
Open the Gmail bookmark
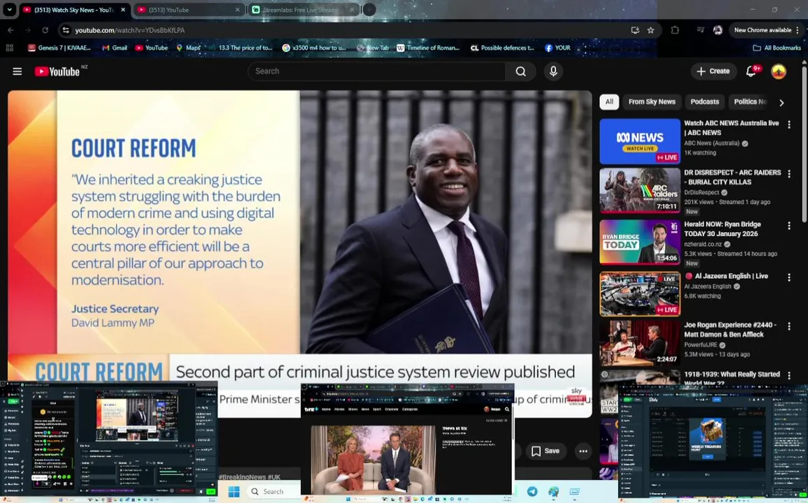coord(115,48)
